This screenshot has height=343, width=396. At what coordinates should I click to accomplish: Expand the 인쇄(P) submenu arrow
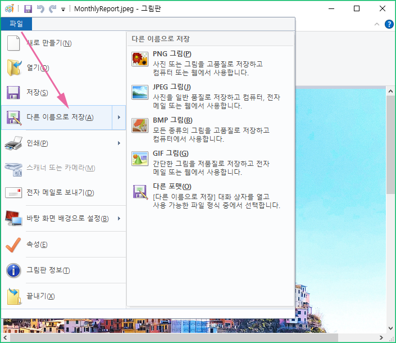point(119,143)
